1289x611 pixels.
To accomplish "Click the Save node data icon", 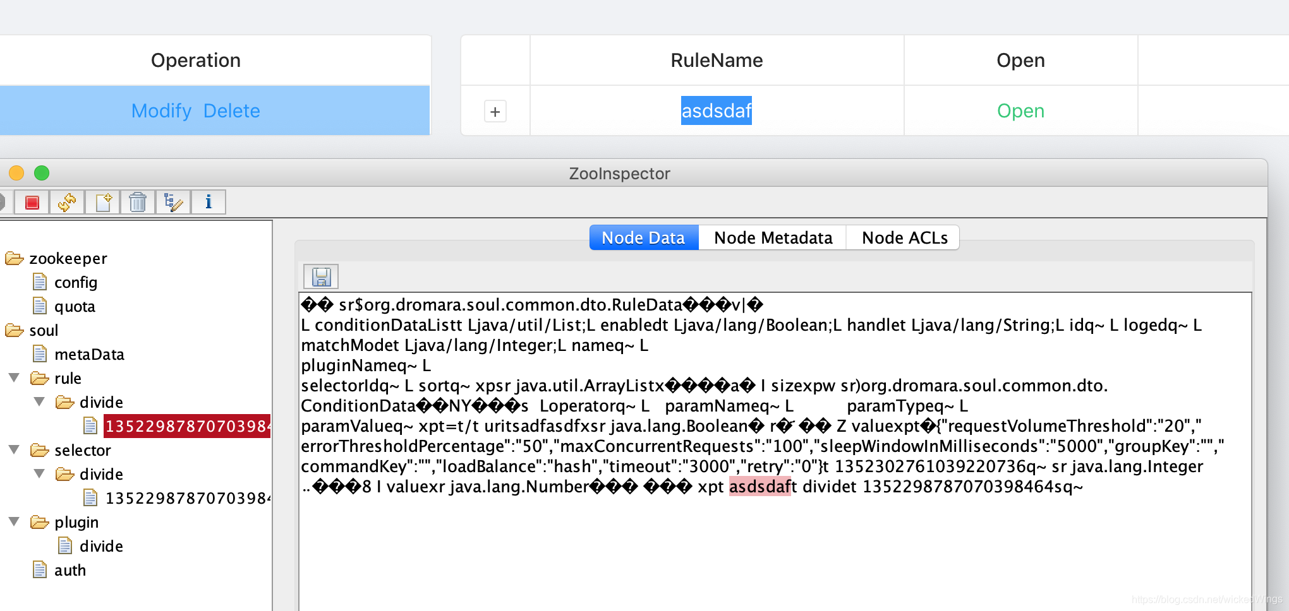I will pos(321,276).
